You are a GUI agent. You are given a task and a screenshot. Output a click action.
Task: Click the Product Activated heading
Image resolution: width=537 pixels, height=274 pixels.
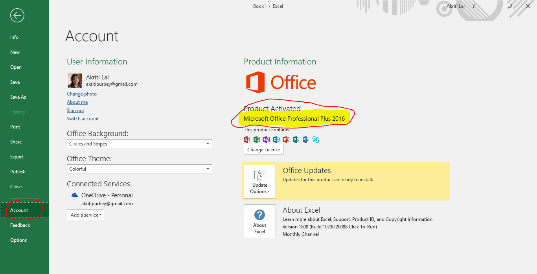(272, 109)
